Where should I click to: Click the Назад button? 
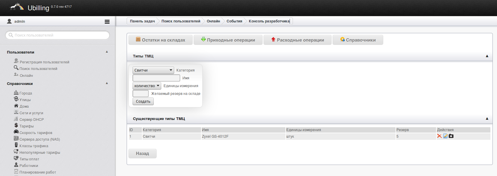coord(142,154)
